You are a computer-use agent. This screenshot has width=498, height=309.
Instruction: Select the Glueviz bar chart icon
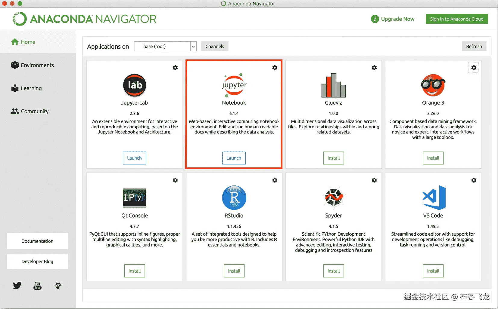(333, 86)
